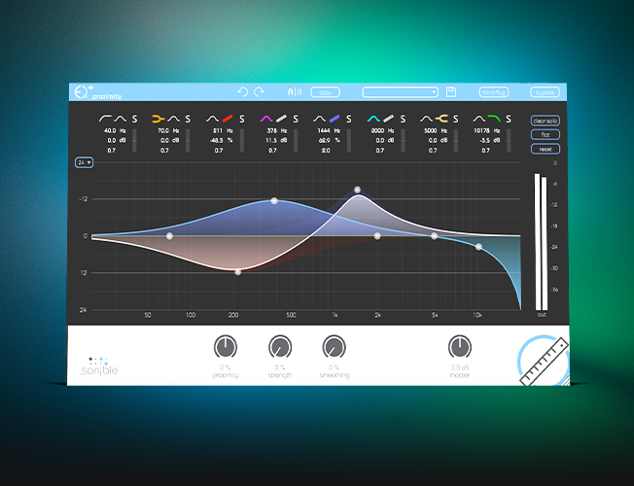634x486 pixels.
Task: Click the "10178 Hz" frequency value
Action: (487, 130)
